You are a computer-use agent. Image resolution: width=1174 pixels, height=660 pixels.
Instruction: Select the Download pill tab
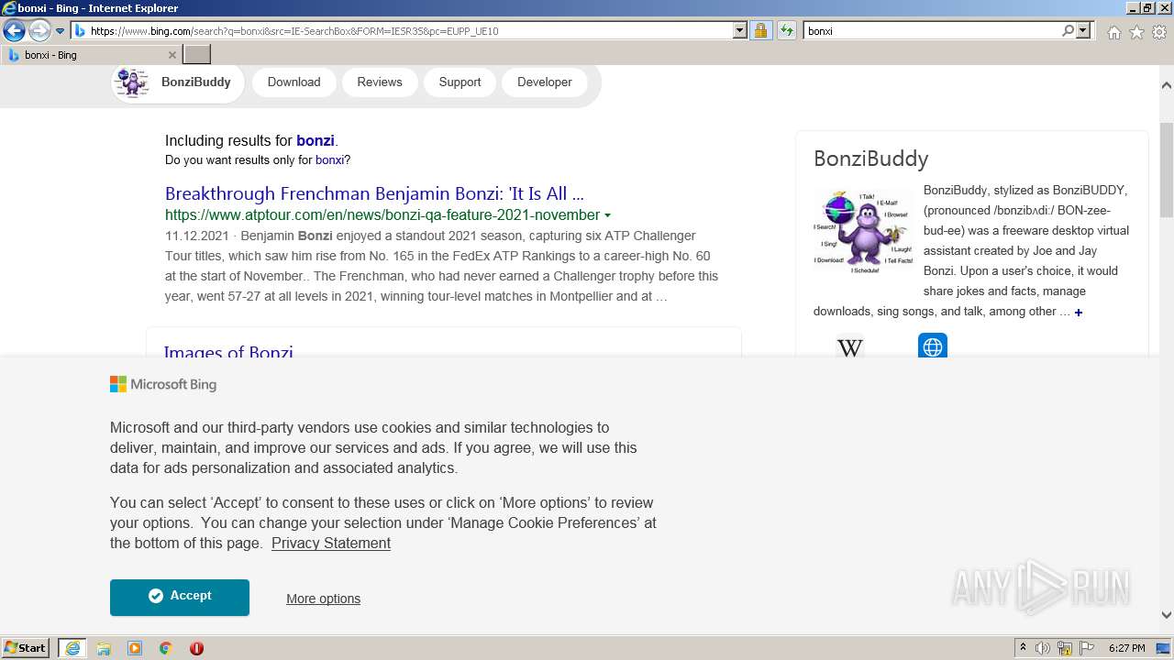pos(293,82)
